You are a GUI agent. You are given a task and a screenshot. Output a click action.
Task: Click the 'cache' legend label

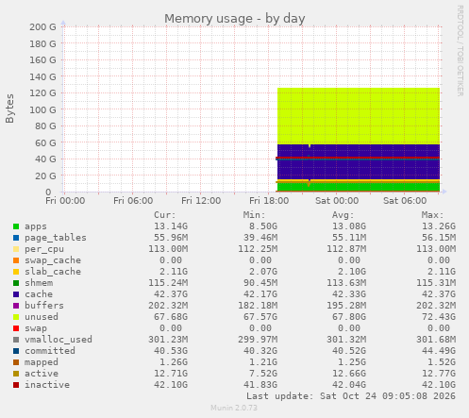(39, 294)
